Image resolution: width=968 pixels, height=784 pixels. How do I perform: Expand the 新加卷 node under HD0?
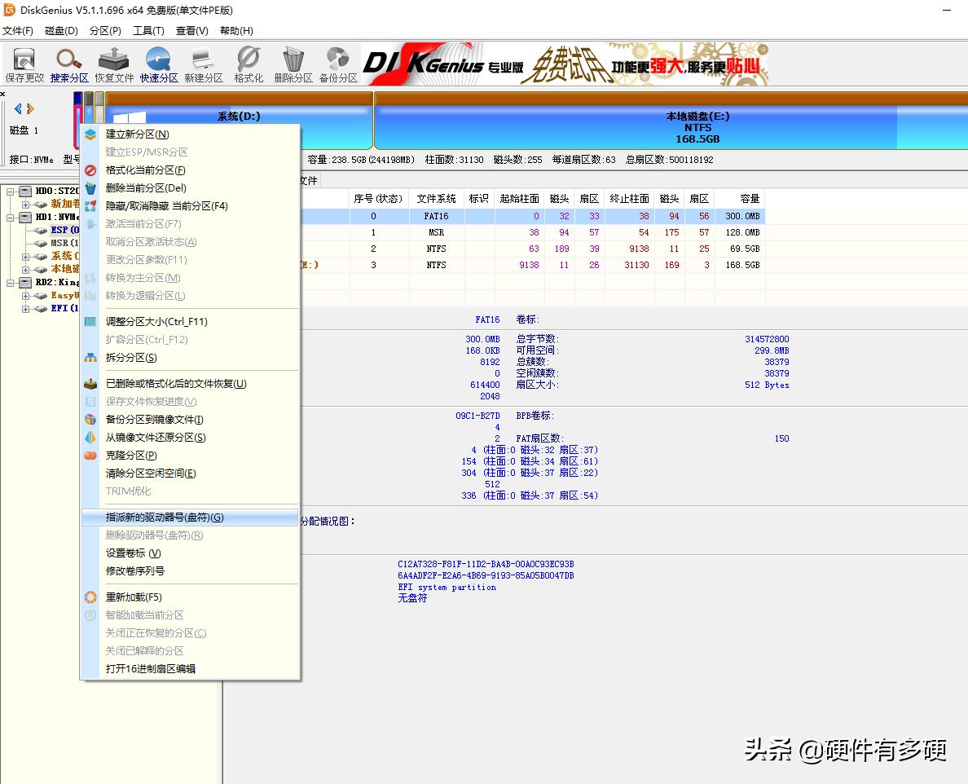tap(25, 205)
